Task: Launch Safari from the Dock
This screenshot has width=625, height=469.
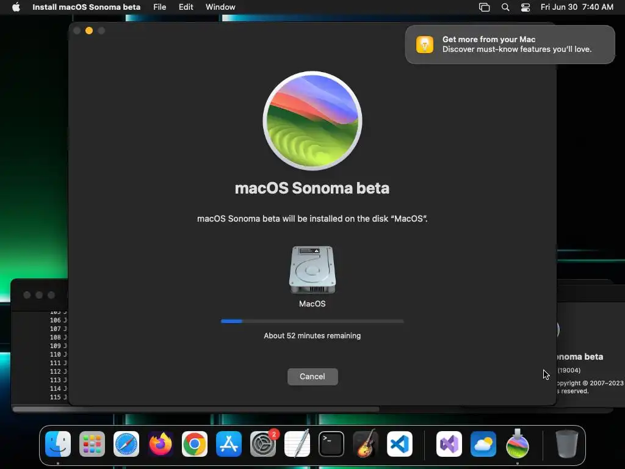Action: point(126,444)
